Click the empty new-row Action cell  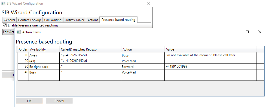click(x=143, y=78)
